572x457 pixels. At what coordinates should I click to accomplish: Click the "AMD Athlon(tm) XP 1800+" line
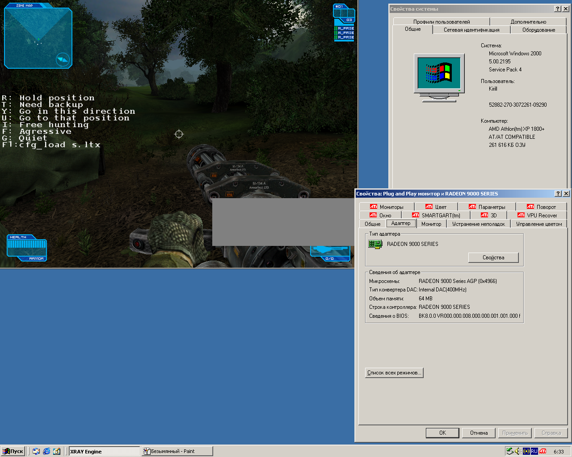(517, 129)
